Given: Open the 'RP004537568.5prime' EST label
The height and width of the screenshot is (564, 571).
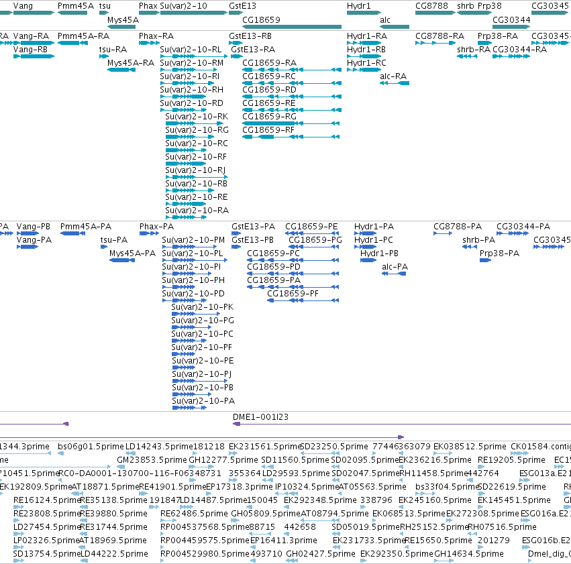Looking at the screenshot, I should (x=205, y=527).
